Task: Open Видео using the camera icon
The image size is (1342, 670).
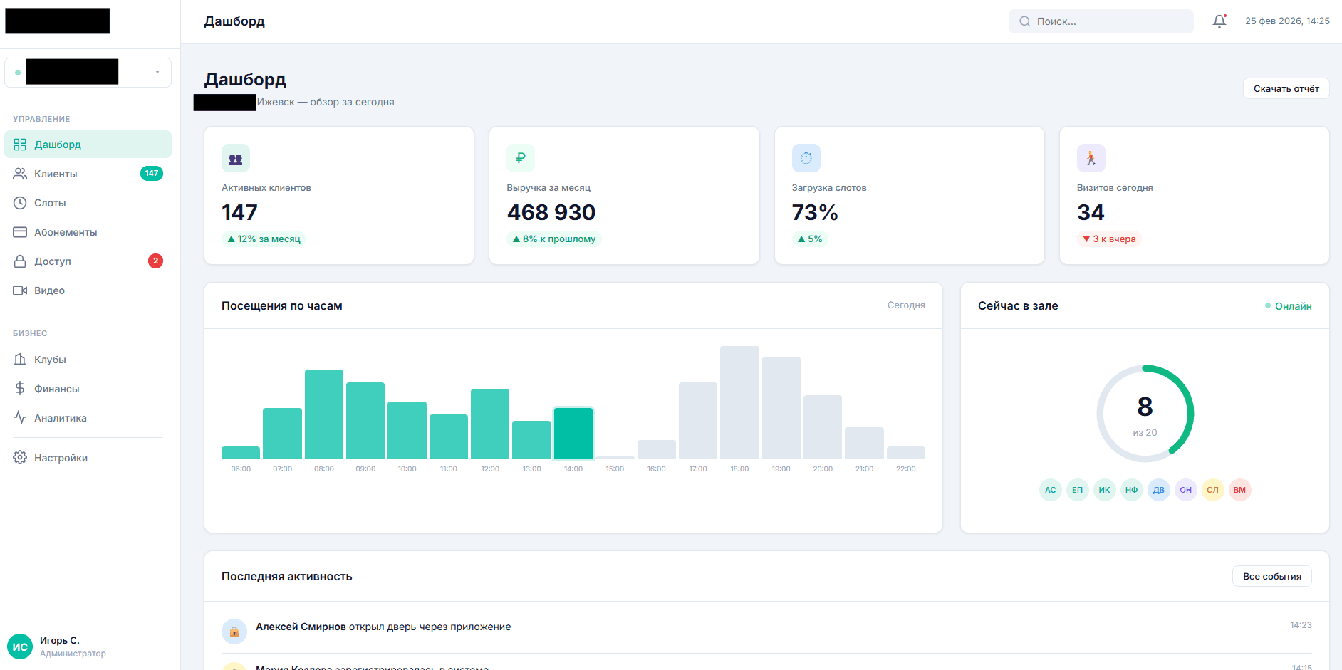Action: pos(21,290)
